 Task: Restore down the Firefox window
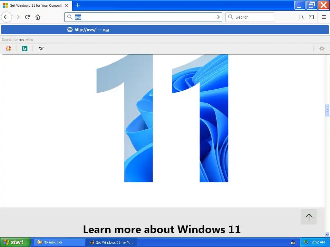pos(312,5)
